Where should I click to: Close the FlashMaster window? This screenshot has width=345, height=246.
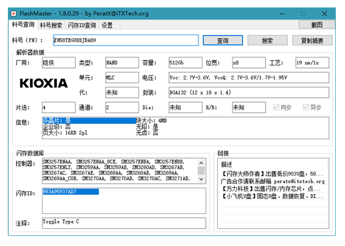pos(329,13)
